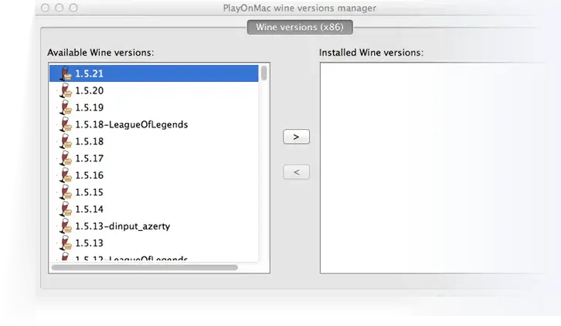Click the wine glass icon beside plain 1.5.13
This screenshot has width=561, height=326.
(x=66, y=243)
